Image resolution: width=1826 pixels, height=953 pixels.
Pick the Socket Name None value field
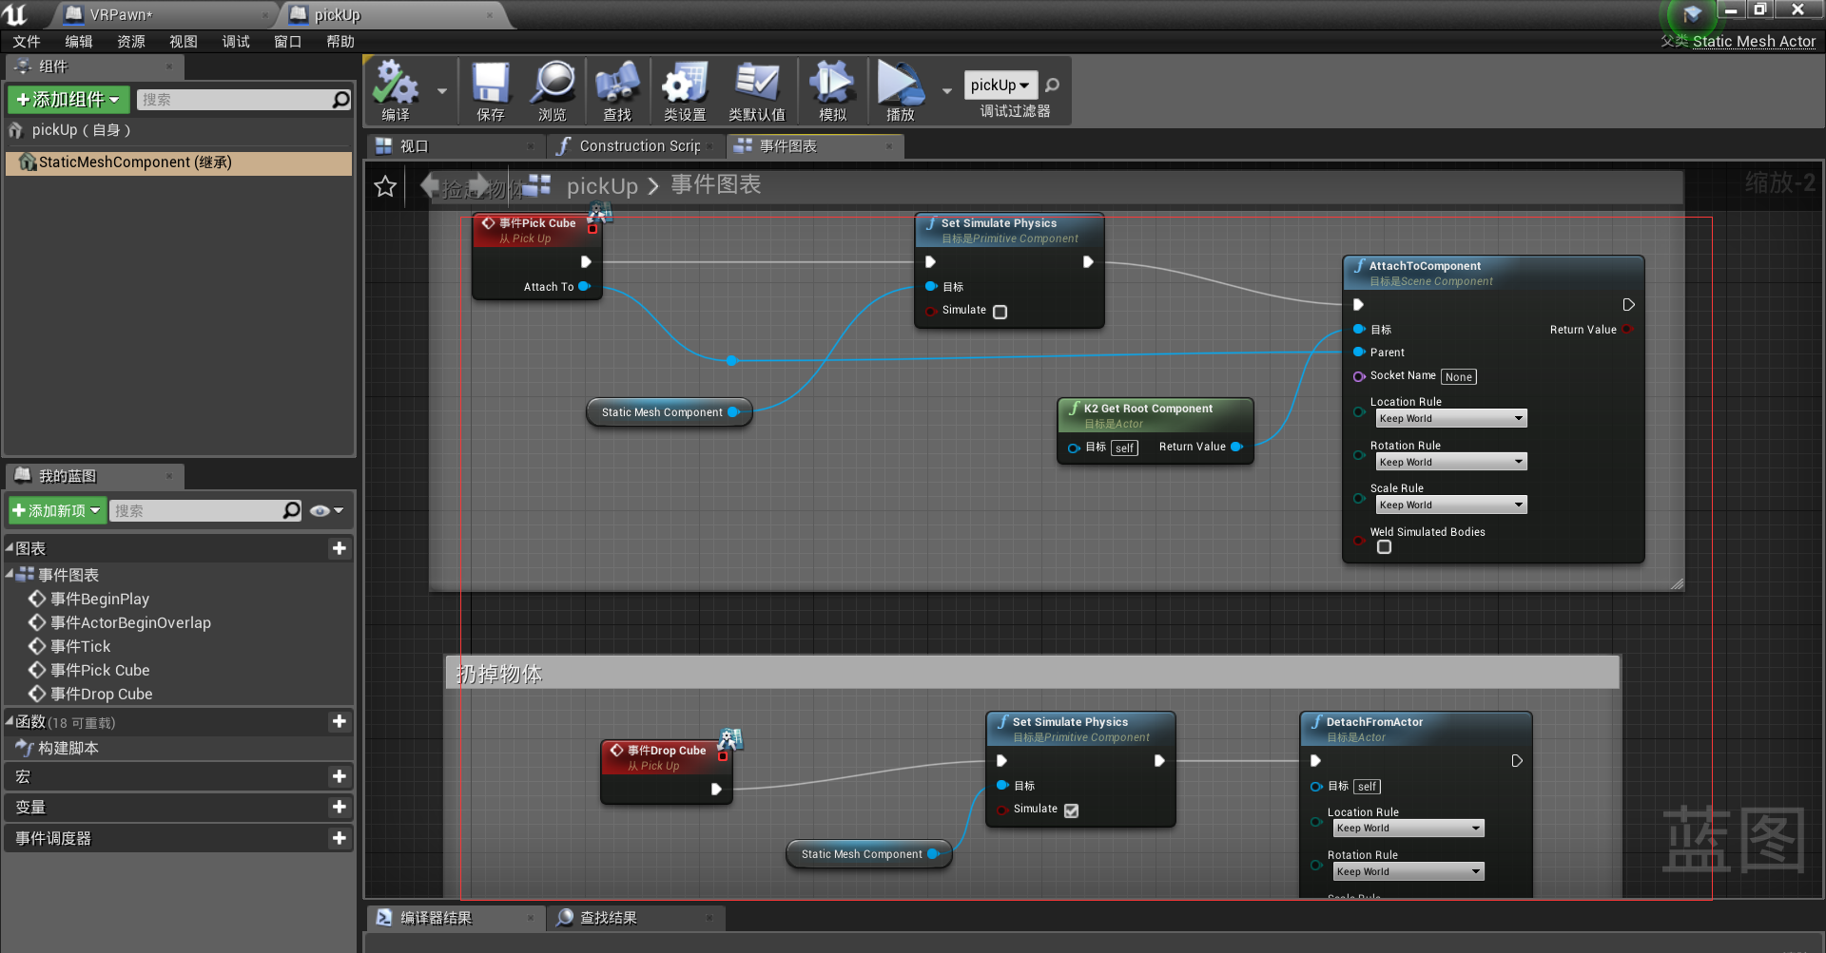[x=1458, y=376]
